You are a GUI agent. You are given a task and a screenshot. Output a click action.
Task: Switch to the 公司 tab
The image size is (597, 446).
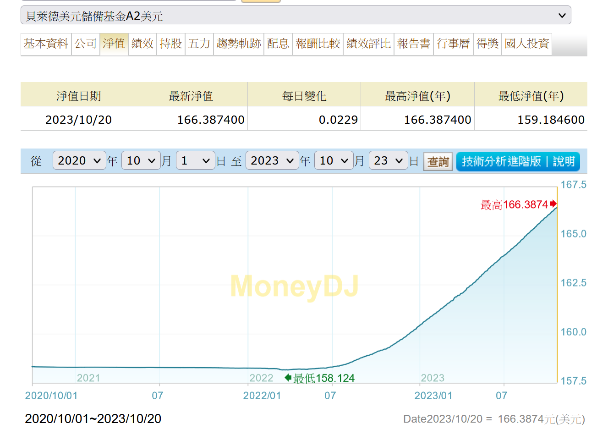click(86, 44)
